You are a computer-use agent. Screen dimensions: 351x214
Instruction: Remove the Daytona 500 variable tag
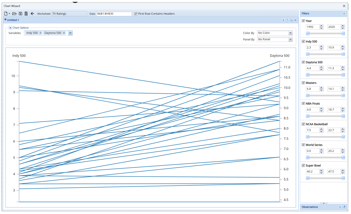click(64, 33)
